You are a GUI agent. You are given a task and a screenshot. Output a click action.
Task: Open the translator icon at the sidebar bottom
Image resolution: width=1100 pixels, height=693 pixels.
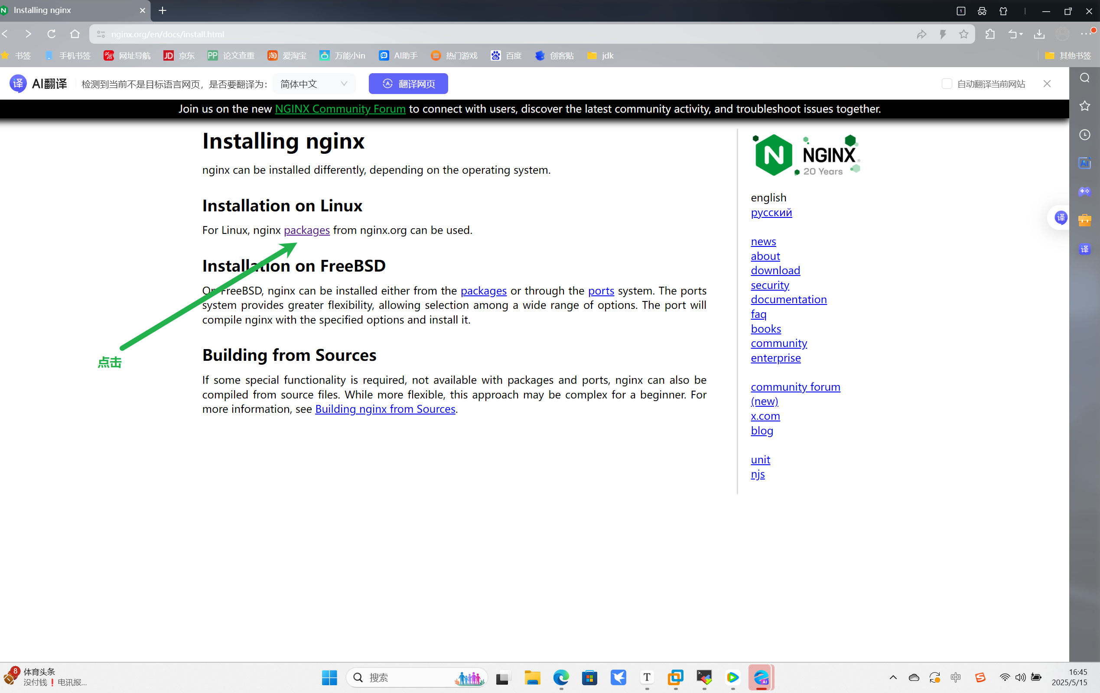click(1085, 249)
